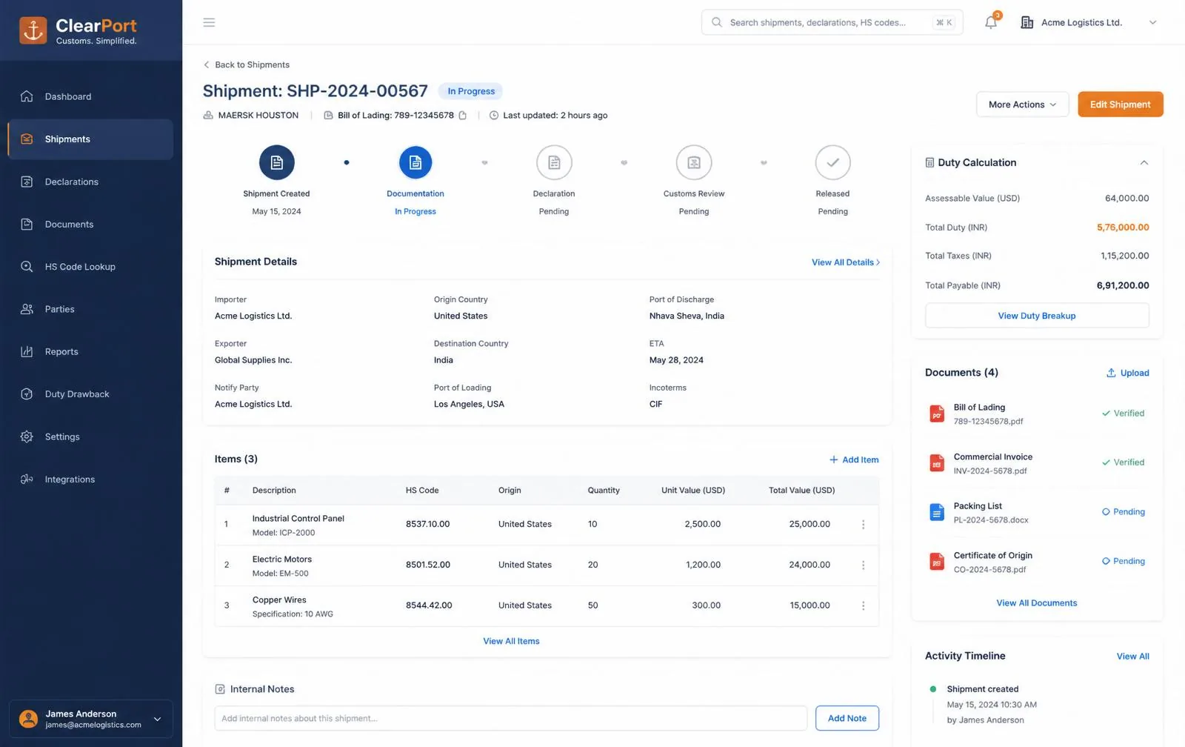Image resolution: width=1185 pixels, height=747 pixels.
Task: Click HS Code 8544.42.00
Action: point(429,605)
